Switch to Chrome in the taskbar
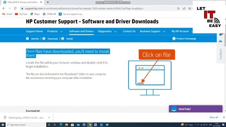Image resolution: width=226 pixels, height=127 pixels. point(90,125)
